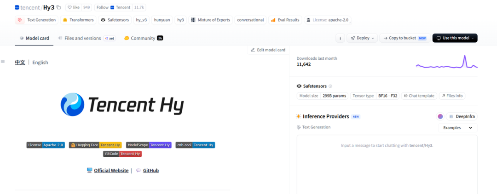Select the Text Generation tag
This screenshot has width=497, height=194.
pyautogui.click(x=37, y=20)
